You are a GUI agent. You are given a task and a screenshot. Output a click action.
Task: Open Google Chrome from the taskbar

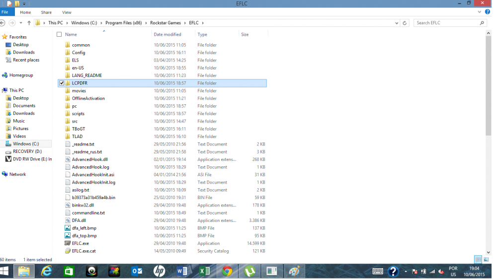[227, 271]
